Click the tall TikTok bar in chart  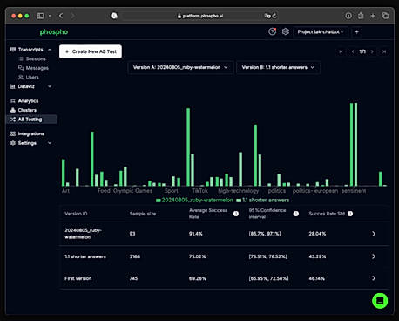pyautogui.click(x=188, y=147)
